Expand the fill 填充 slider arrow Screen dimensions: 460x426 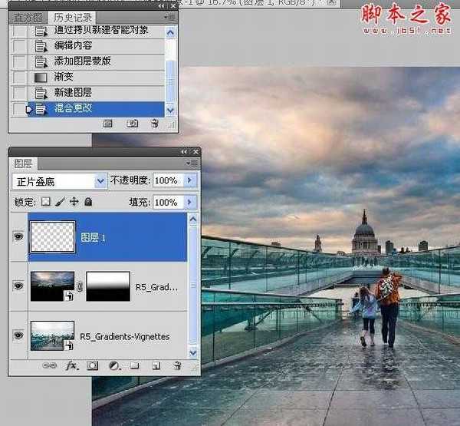click(x=190, y=203)
